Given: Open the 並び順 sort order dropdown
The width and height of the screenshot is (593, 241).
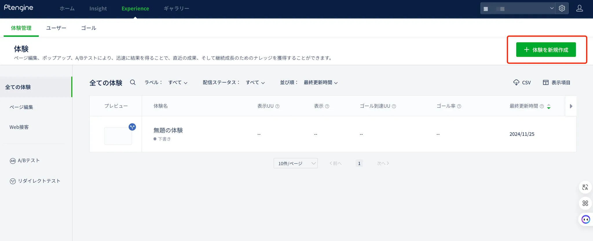Looking at the screenshot, I should coord(321,83).
